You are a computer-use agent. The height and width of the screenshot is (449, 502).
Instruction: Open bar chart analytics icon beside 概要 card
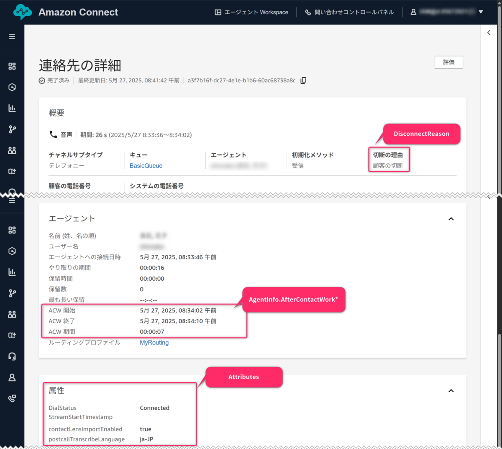tap(12, 108)
